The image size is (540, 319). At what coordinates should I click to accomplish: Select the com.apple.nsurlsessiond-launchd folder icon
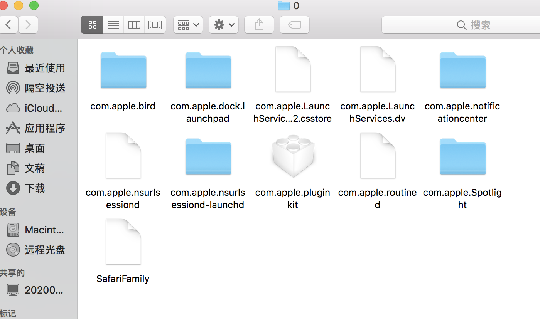coord(208,156)
